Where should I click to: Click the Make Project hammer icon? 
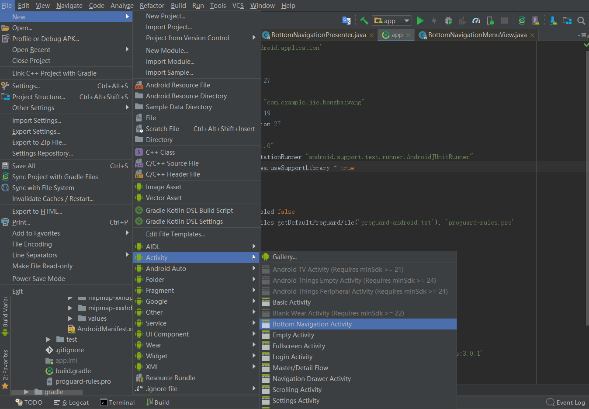coord(364,21)
